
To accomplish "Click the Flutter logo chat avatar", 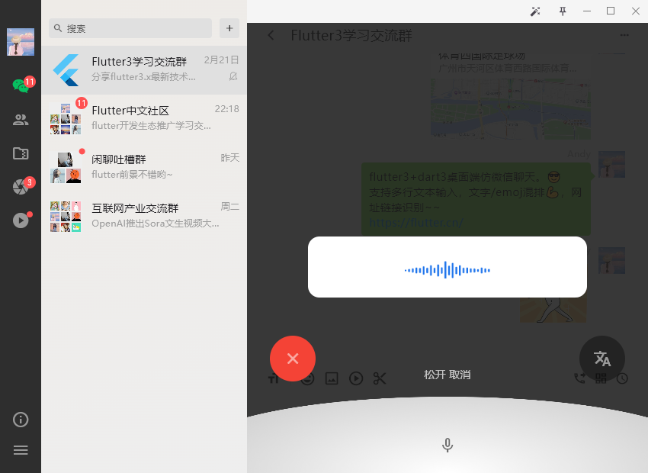I will [x=66, y=70].
